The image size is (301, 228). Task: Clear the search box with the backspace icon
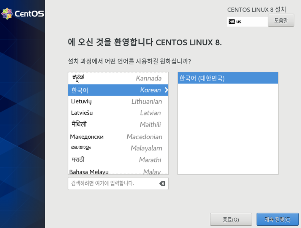point(162,184)
